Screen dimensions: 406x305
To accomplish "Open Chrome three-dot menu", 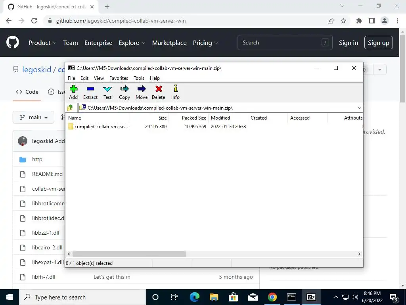I will [x=397, y=21].
